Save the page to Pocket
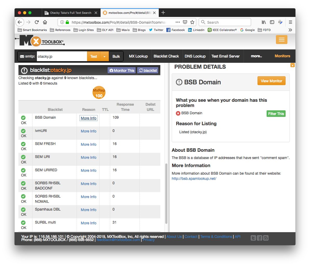Image resolution: width=310 pixels, height=266 pixels. [185, 22]
